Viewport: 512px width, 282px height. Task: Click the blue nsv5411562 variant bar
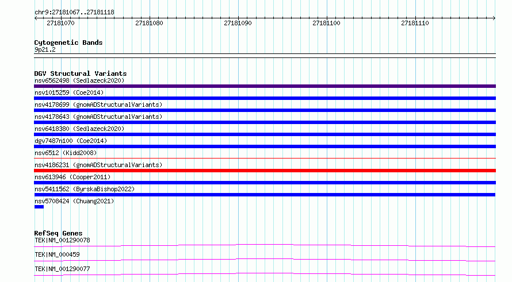coord(265,195)
